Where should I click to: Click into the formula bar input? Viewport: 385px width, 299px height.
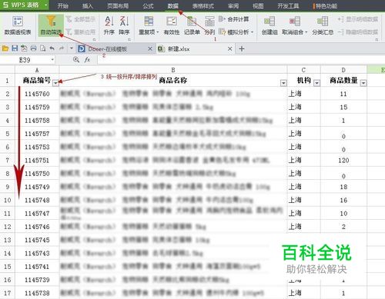(241, 60)
